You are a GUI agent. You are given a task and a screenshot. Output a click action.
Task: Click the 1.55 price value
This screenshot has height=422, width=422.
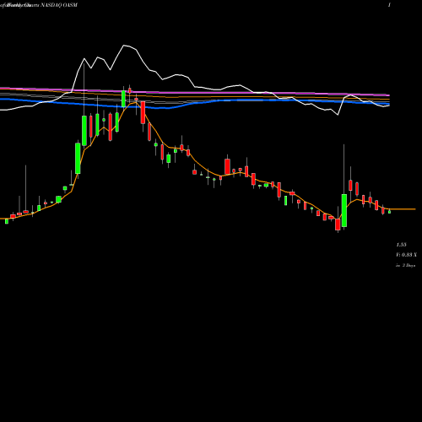tap(401, 245)
